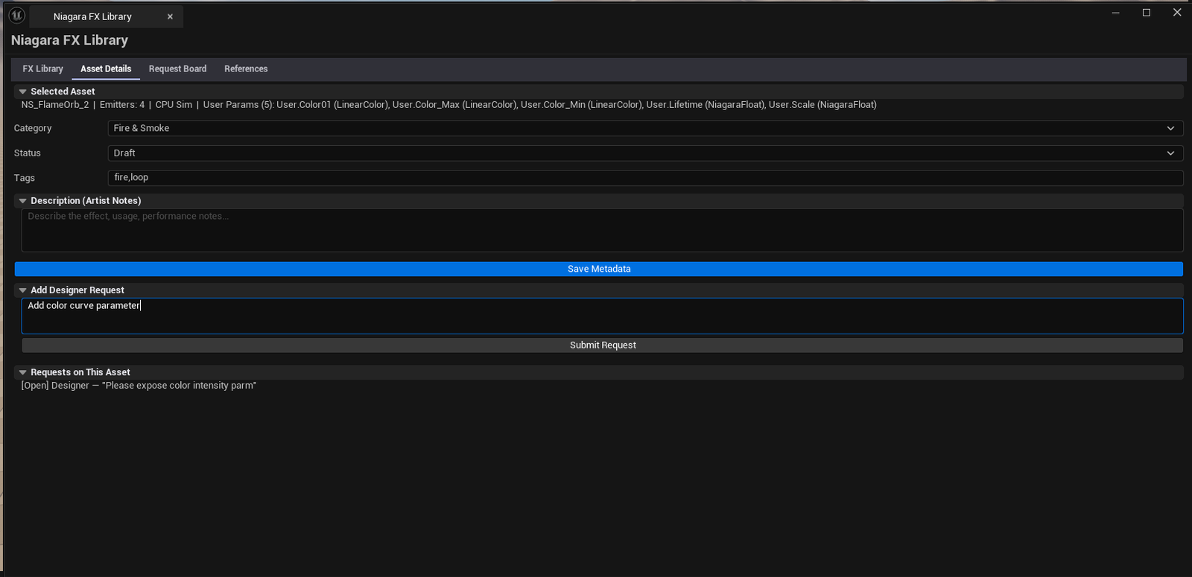
Task: Minimize the Niagara FX Library window
Action: [x=1115, y=13]
